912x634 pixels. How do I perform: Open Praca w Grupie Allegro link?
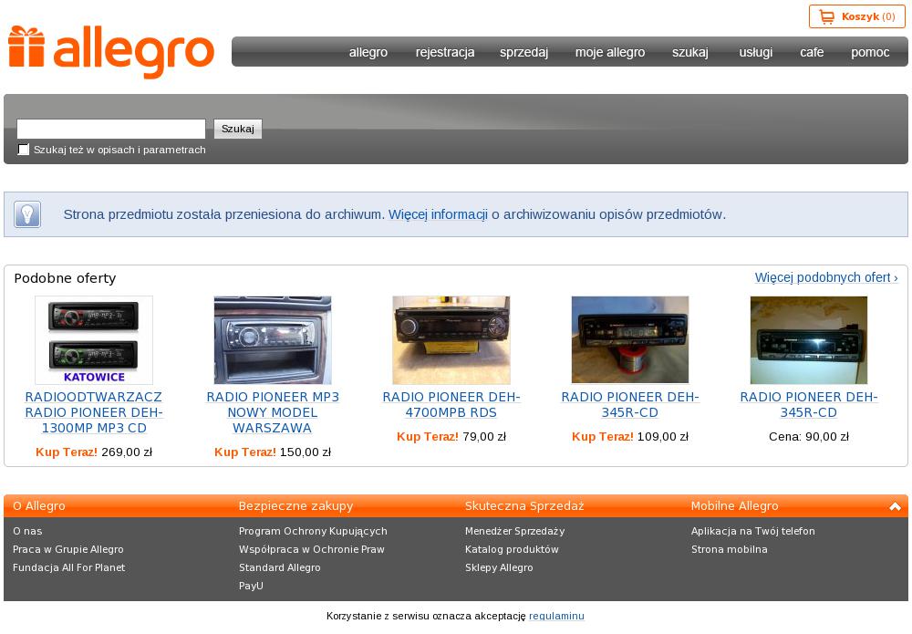click(68, 549)
